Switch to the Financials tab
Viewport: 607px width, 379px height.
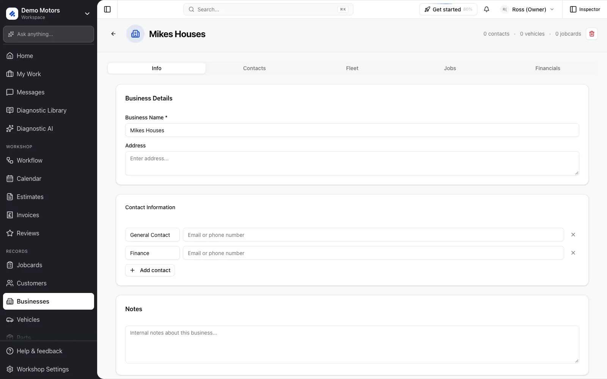tap(547, 68)
